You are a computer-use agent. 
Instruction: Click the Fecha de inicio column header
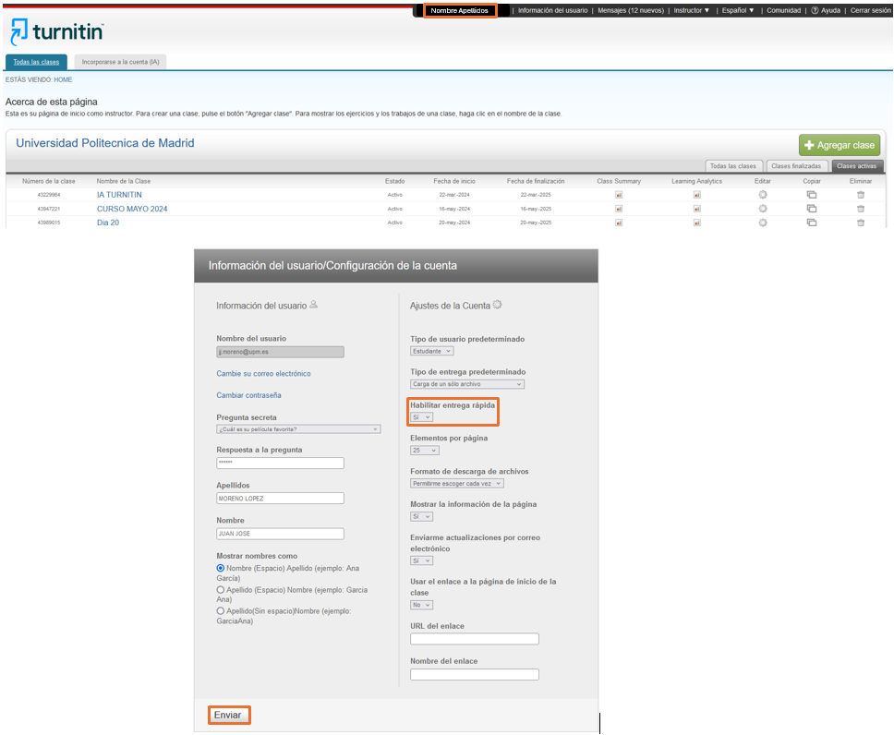(454, 181)
